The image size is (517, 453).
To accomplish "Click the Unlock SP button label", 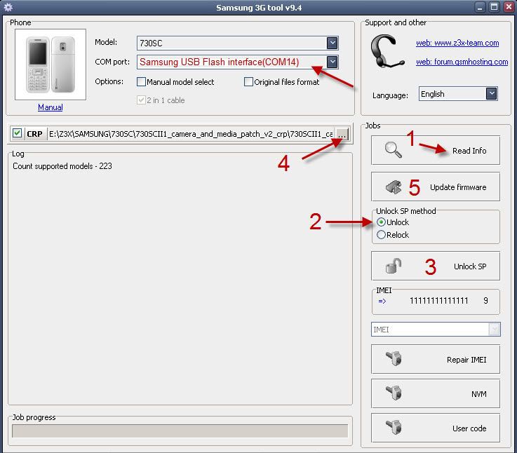I will tap(470, 266).
